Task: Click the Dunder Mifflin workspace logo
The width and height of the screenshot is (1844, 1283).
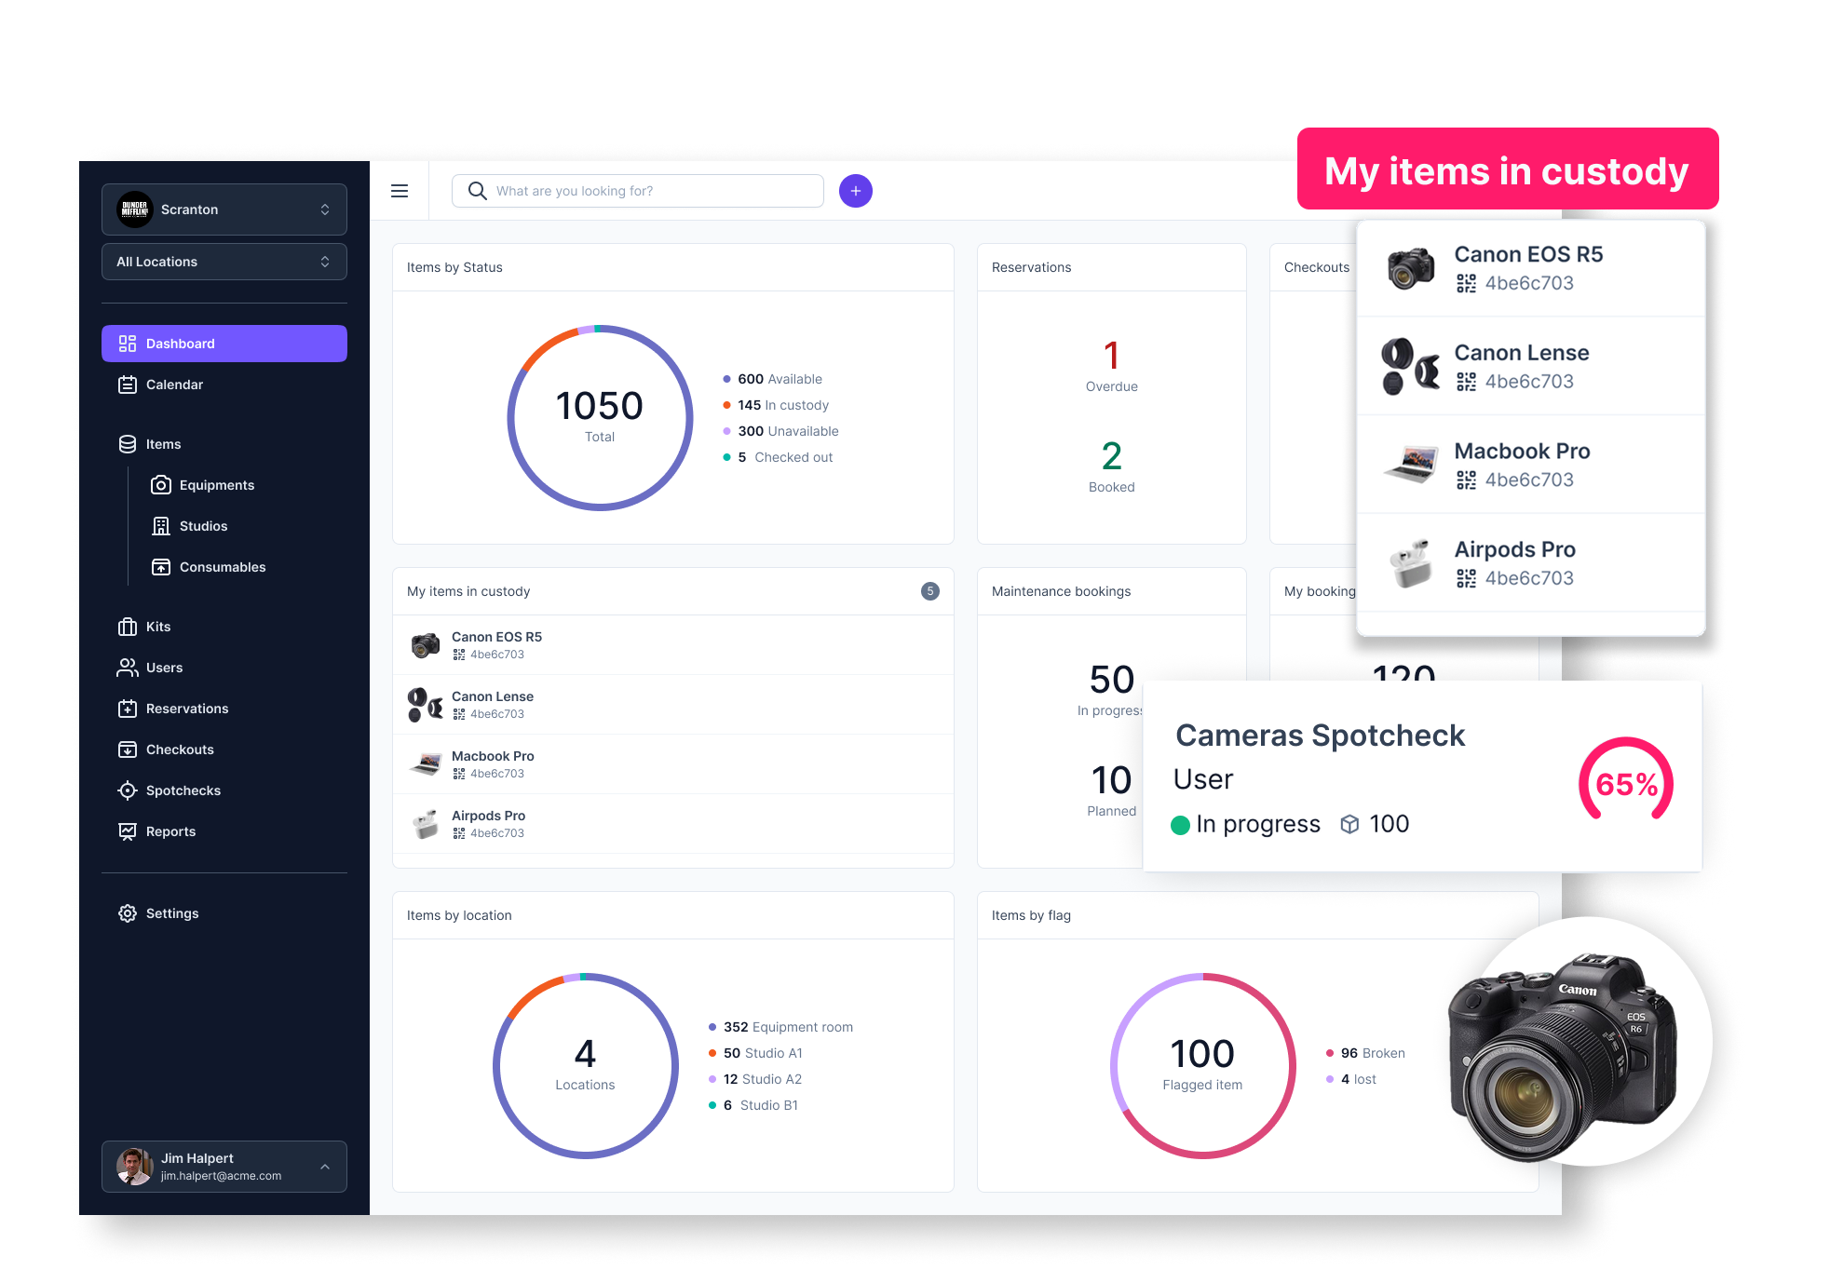Action: (x=135, y=209)
